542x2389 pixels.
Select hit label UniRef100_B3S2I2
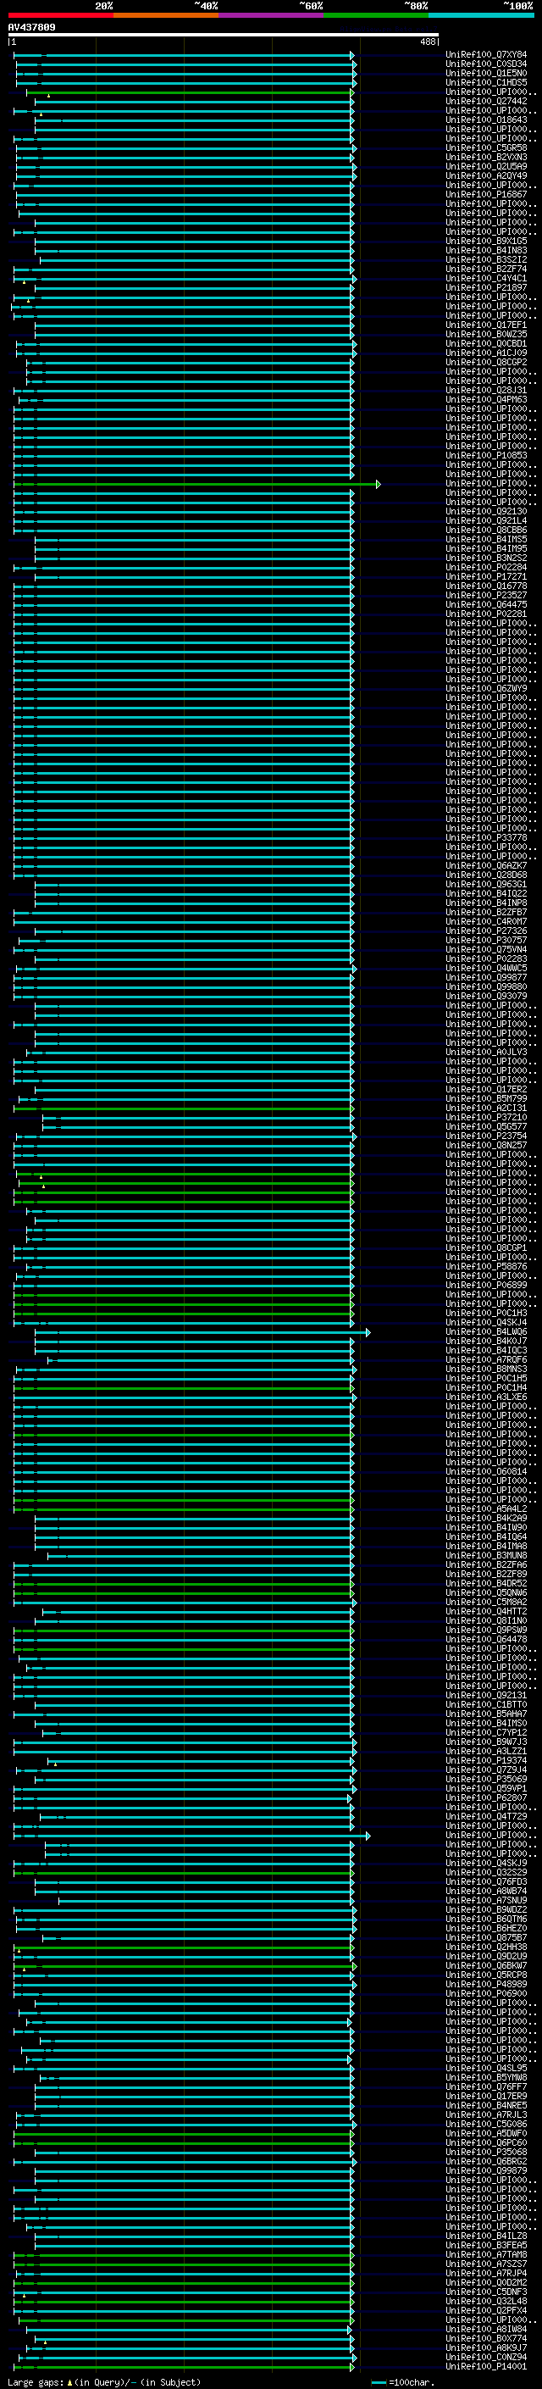coord(486,259)
